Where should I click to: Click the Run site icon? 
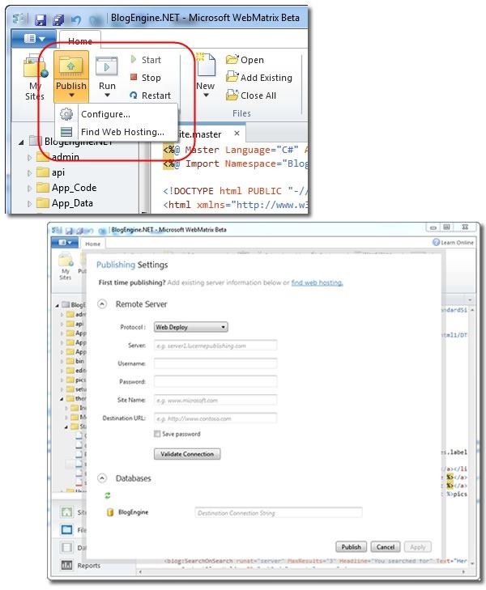pos(107,67)
